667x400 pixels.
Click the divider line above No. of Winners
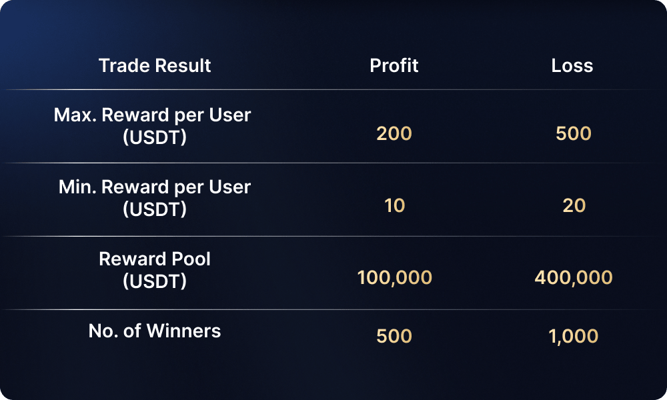pos(333,309)
